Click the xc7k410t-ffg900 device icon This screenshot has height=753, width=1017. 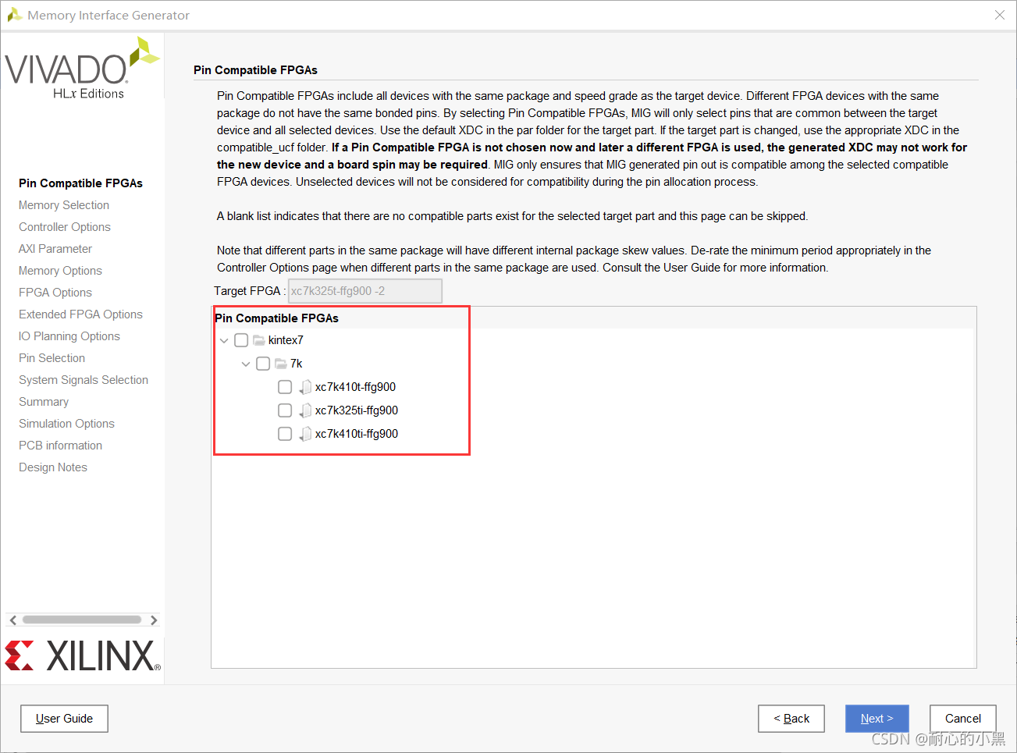[305, 387]
